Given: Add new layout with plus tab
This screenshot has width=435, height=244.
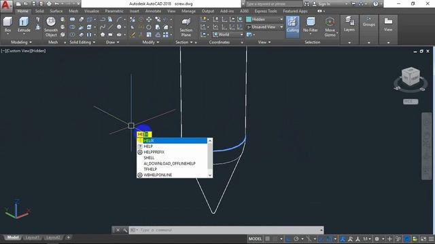Looking at the screenshot, I should 68,237.
